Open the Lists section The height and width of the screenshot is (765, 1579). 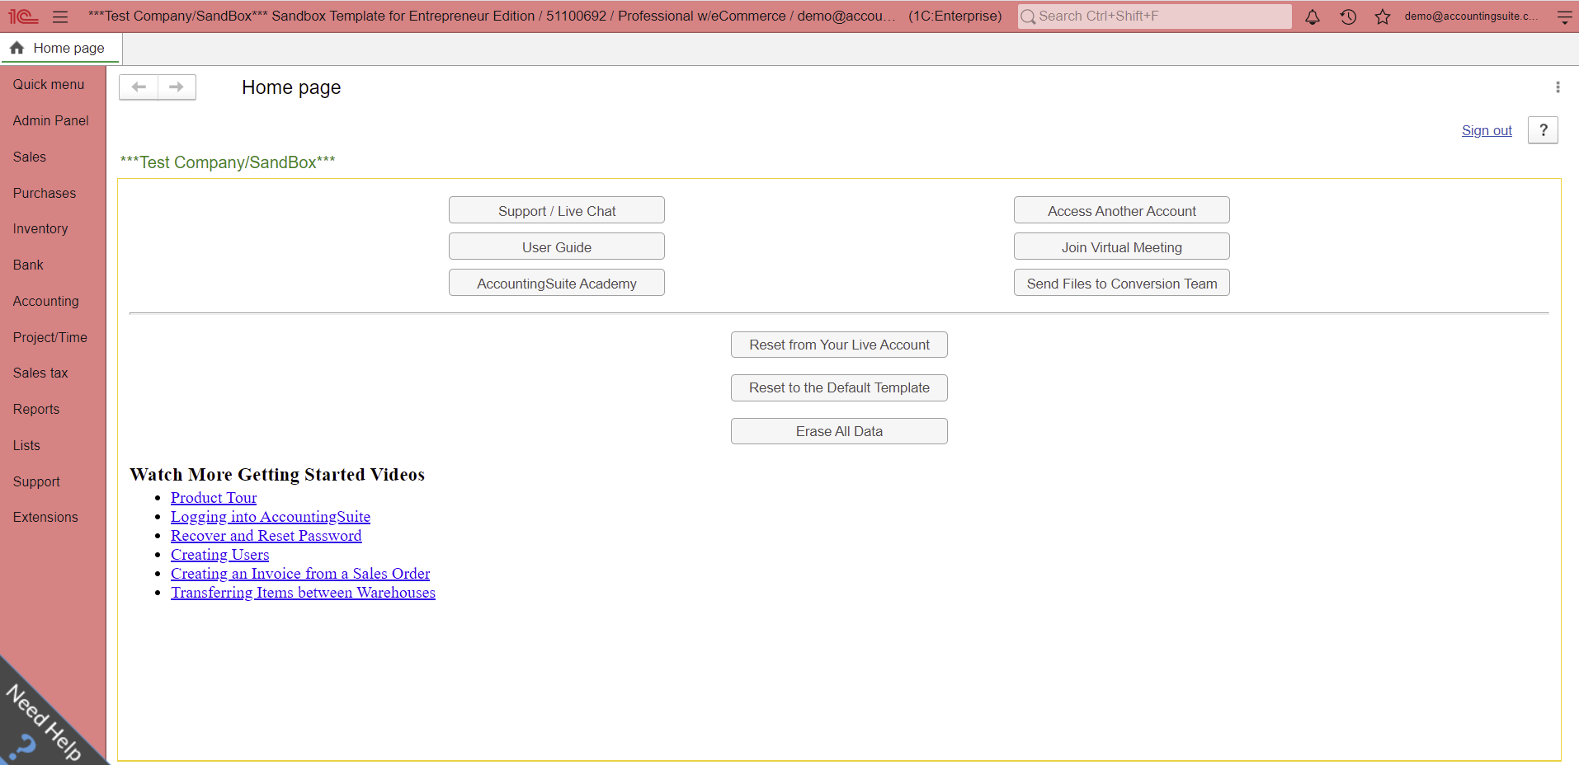26,445
